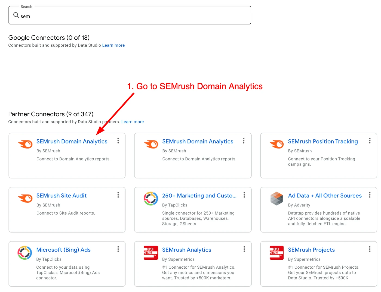Select the SEMrush Analytics connector by Supermetrics

[187, 250]
